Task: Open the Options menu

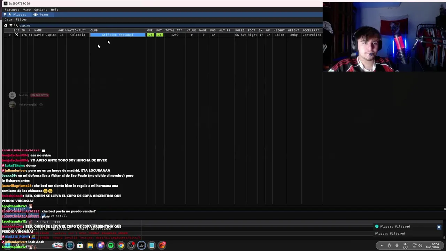Action: (40, 10)
